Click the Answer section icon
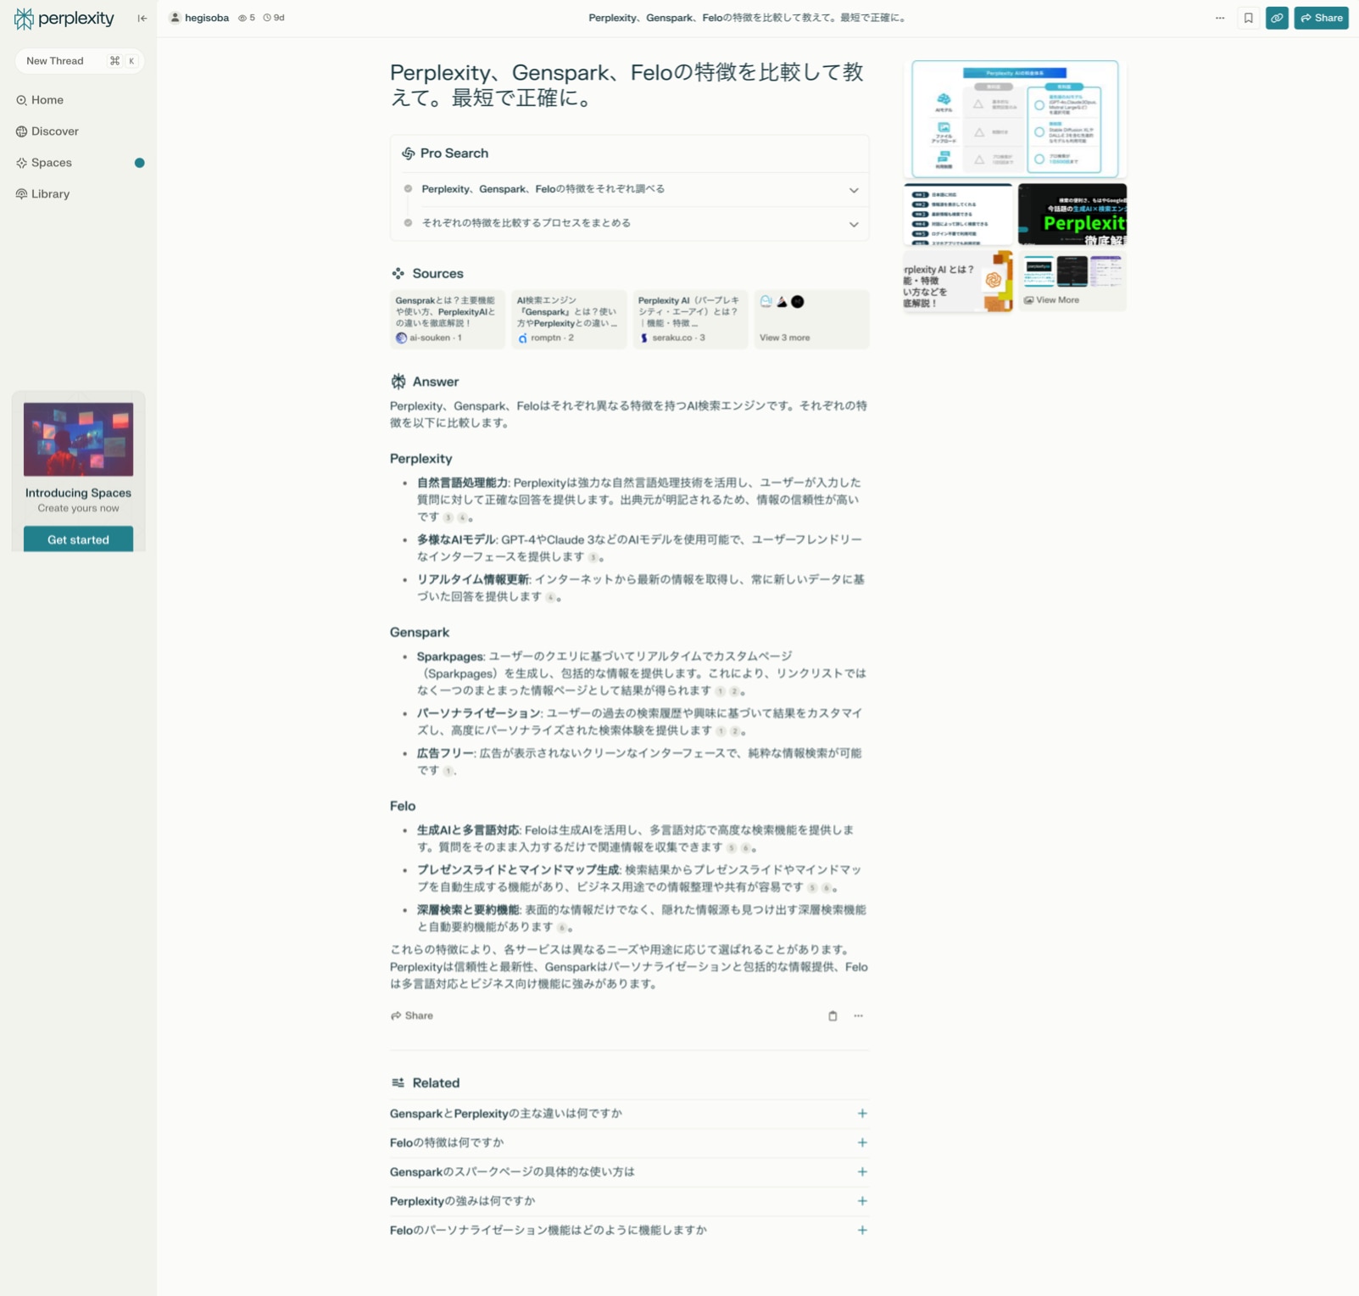This screenshot has width=1359, height=1296. [398, 382]
